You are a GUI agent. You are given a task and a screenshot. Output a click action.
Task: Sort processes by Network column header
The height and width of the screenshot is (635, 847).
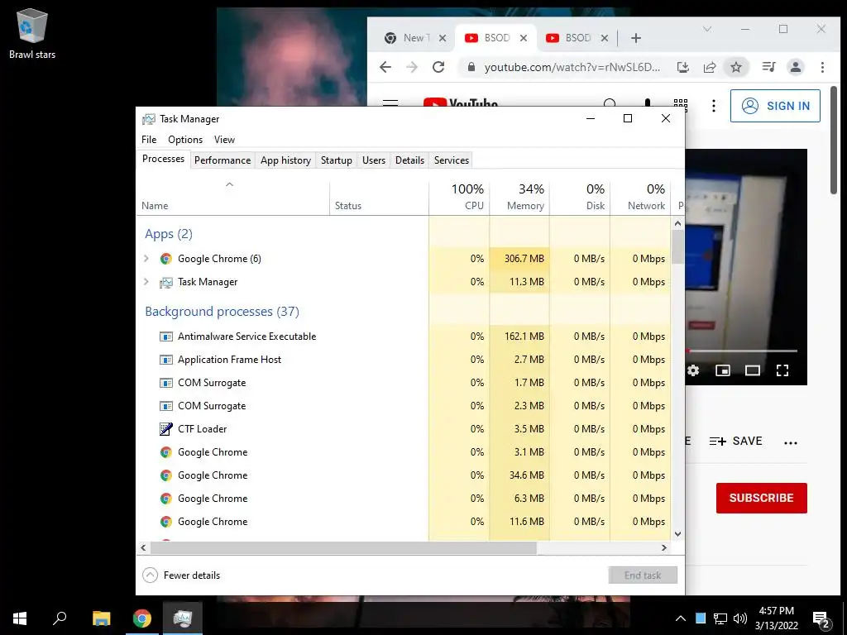(x=641, y=198)
